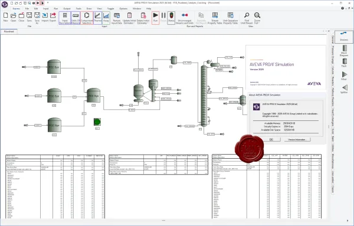Select the Splitter unit in palette

click(344, 89)
